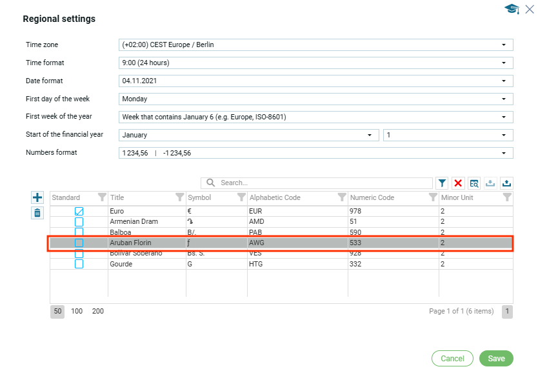This screenshot has width=538, height=380.
Task: Click the advanced search icon in table toolbar
Action: [474, 183]
